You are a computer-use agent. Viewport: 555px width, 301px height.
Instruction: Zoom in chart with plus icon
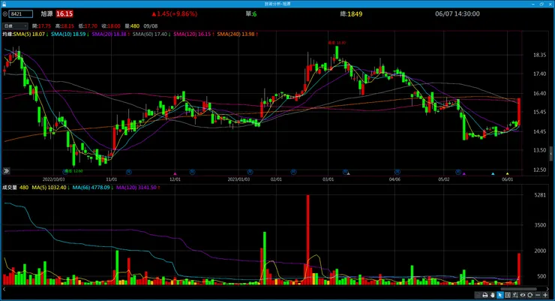click(545, 295)
